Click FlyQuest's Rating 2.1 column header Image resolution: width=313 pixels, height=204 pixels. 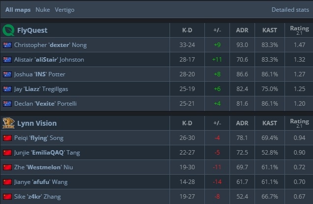299,30
